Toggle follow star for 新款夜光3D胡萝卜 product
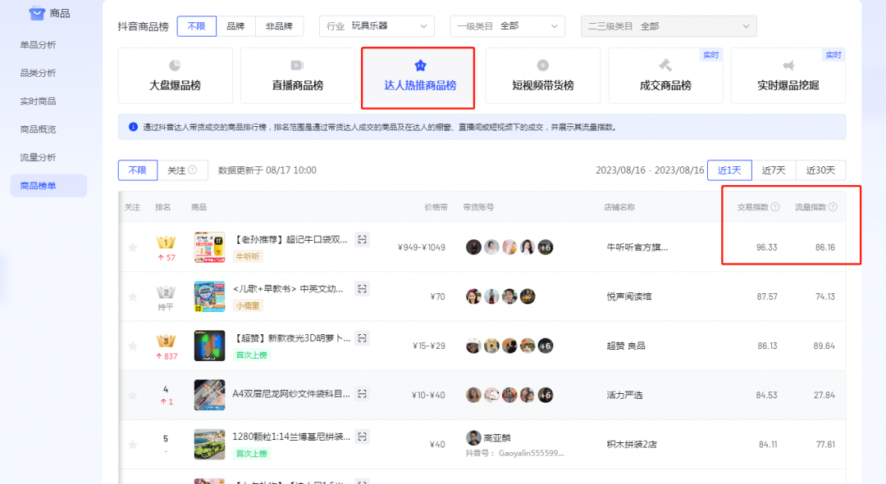 pos(133,346)
